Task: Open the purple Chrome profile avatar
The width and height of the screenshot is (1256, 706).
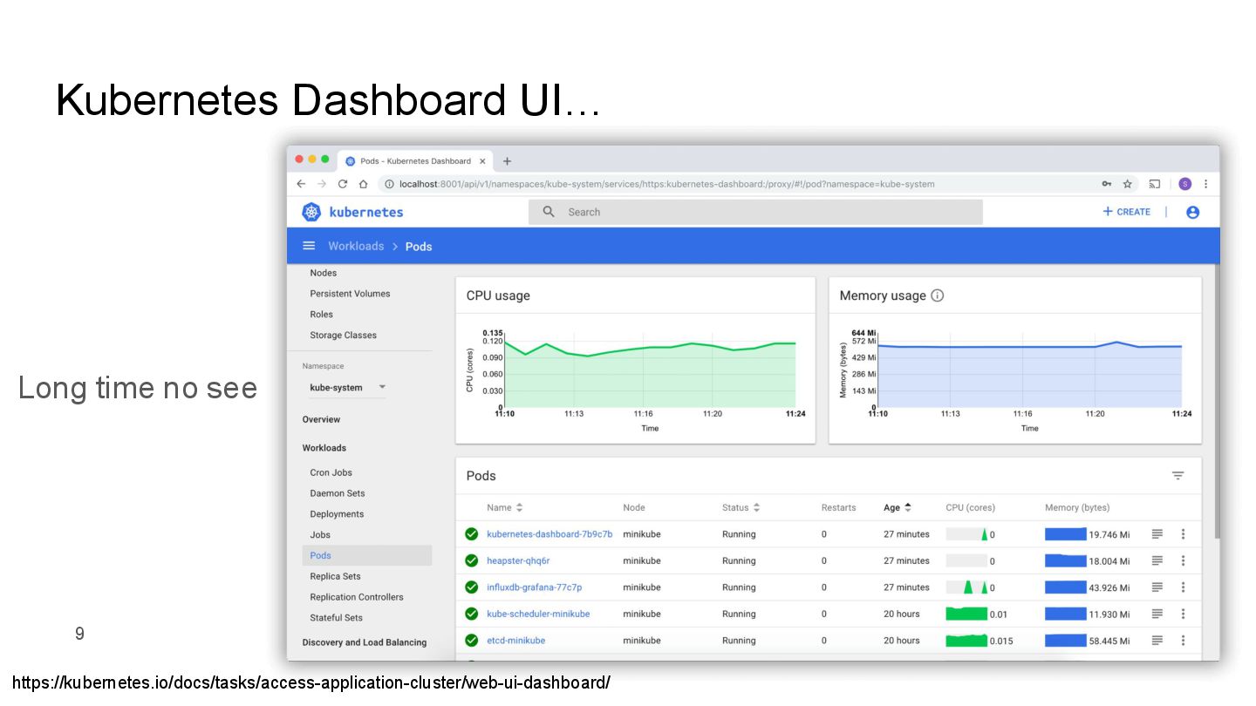Action: [x=1184, y=184]
